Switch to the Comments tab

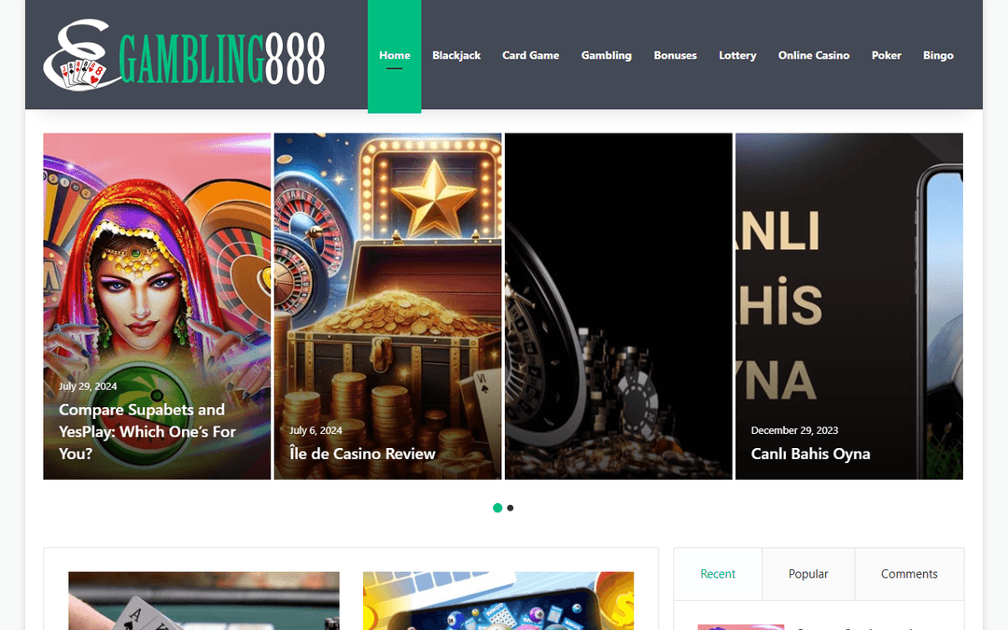coord(909,574)
